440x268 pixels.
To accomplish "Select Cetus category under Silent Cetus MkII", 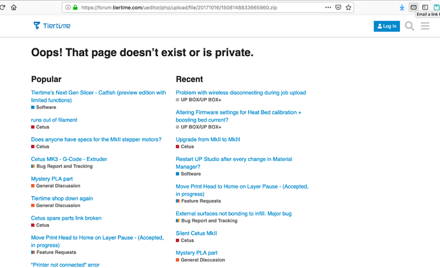I will tap(185, 240).
